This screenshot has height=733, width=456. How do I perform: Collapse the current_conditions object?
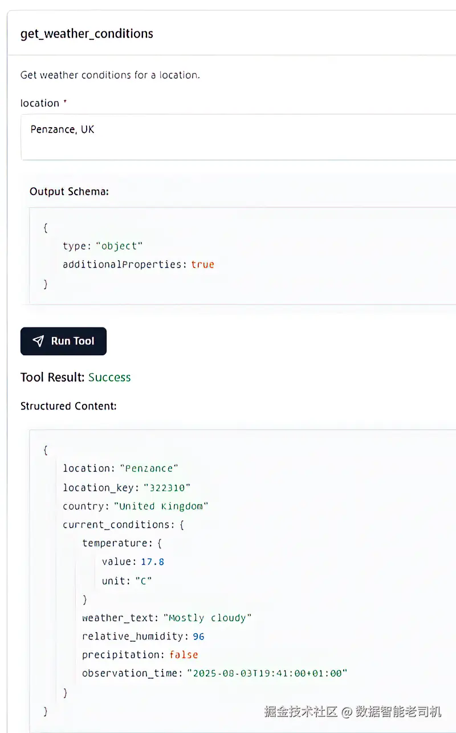(x=123, y=525)
